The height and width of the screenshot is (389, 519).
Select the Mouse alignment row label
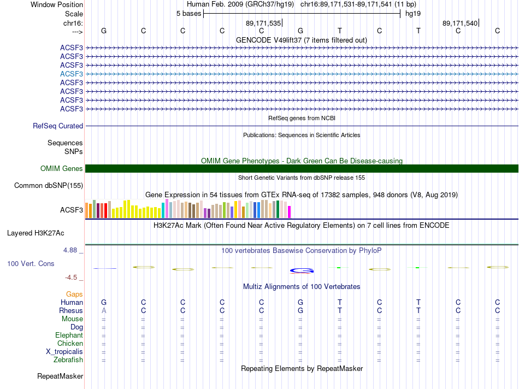click(x=72, y=319)
